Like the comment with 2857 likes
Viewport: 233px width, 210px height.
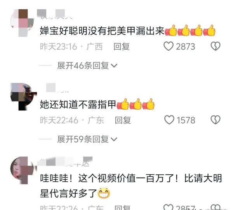169,207
